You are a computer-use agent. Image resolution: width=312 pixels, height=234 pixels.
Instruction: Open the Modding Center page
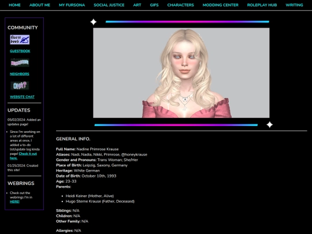pos(221,5)
